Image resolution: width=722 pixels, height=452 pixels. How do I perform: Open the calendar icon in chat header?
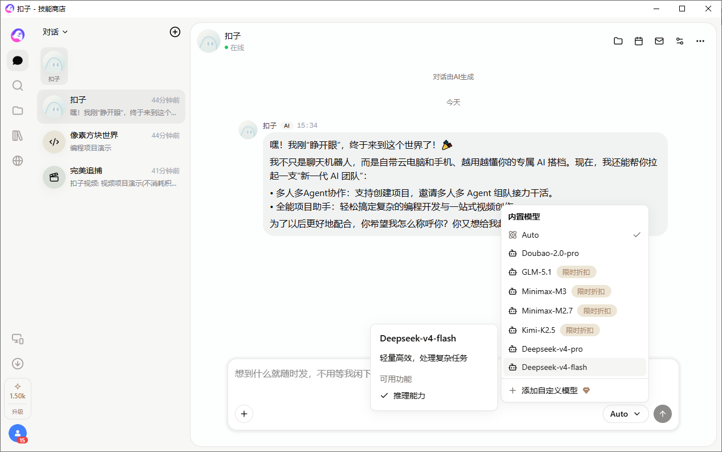(639, 41)
